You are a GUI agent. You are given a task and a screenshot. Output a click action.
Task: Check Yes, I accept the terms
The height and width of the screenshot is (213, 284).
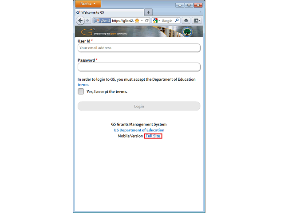(81, 91)
